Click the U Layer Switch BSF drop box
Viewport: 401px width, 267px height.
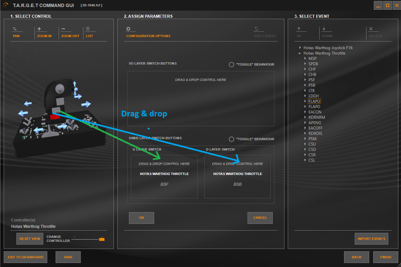pos(164,177)
